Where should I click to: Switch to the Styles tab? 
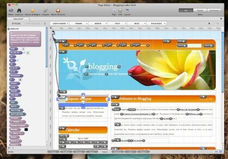coord(16,24)
